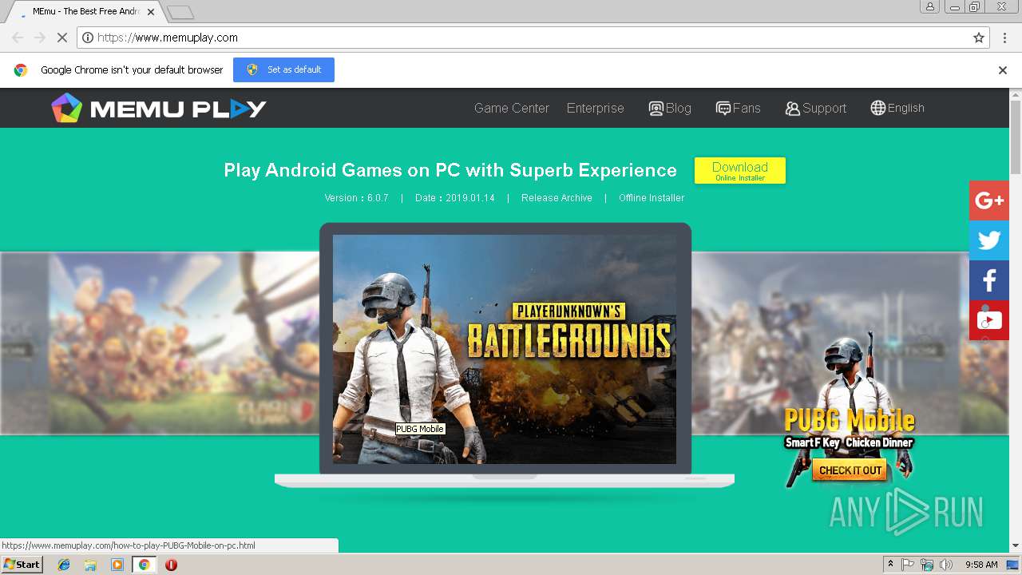View site information icon in address bar

coord(88,38)
